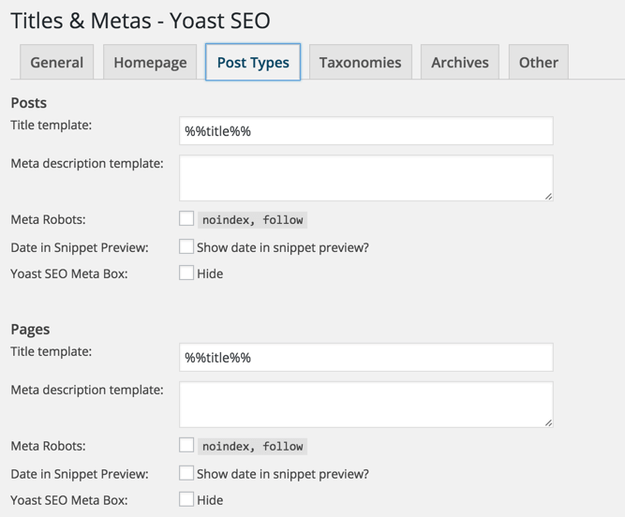Toggle Posts date in snippet preview checkbox
This screenshot has height=517, width=625.
tap(186, 247)
